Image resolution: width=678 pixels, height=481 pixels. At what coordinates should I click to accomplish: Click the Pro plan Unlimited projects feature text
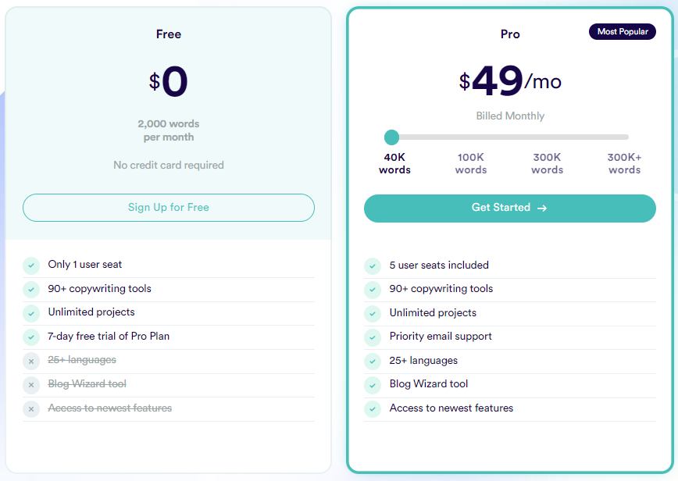coord(433,313)
